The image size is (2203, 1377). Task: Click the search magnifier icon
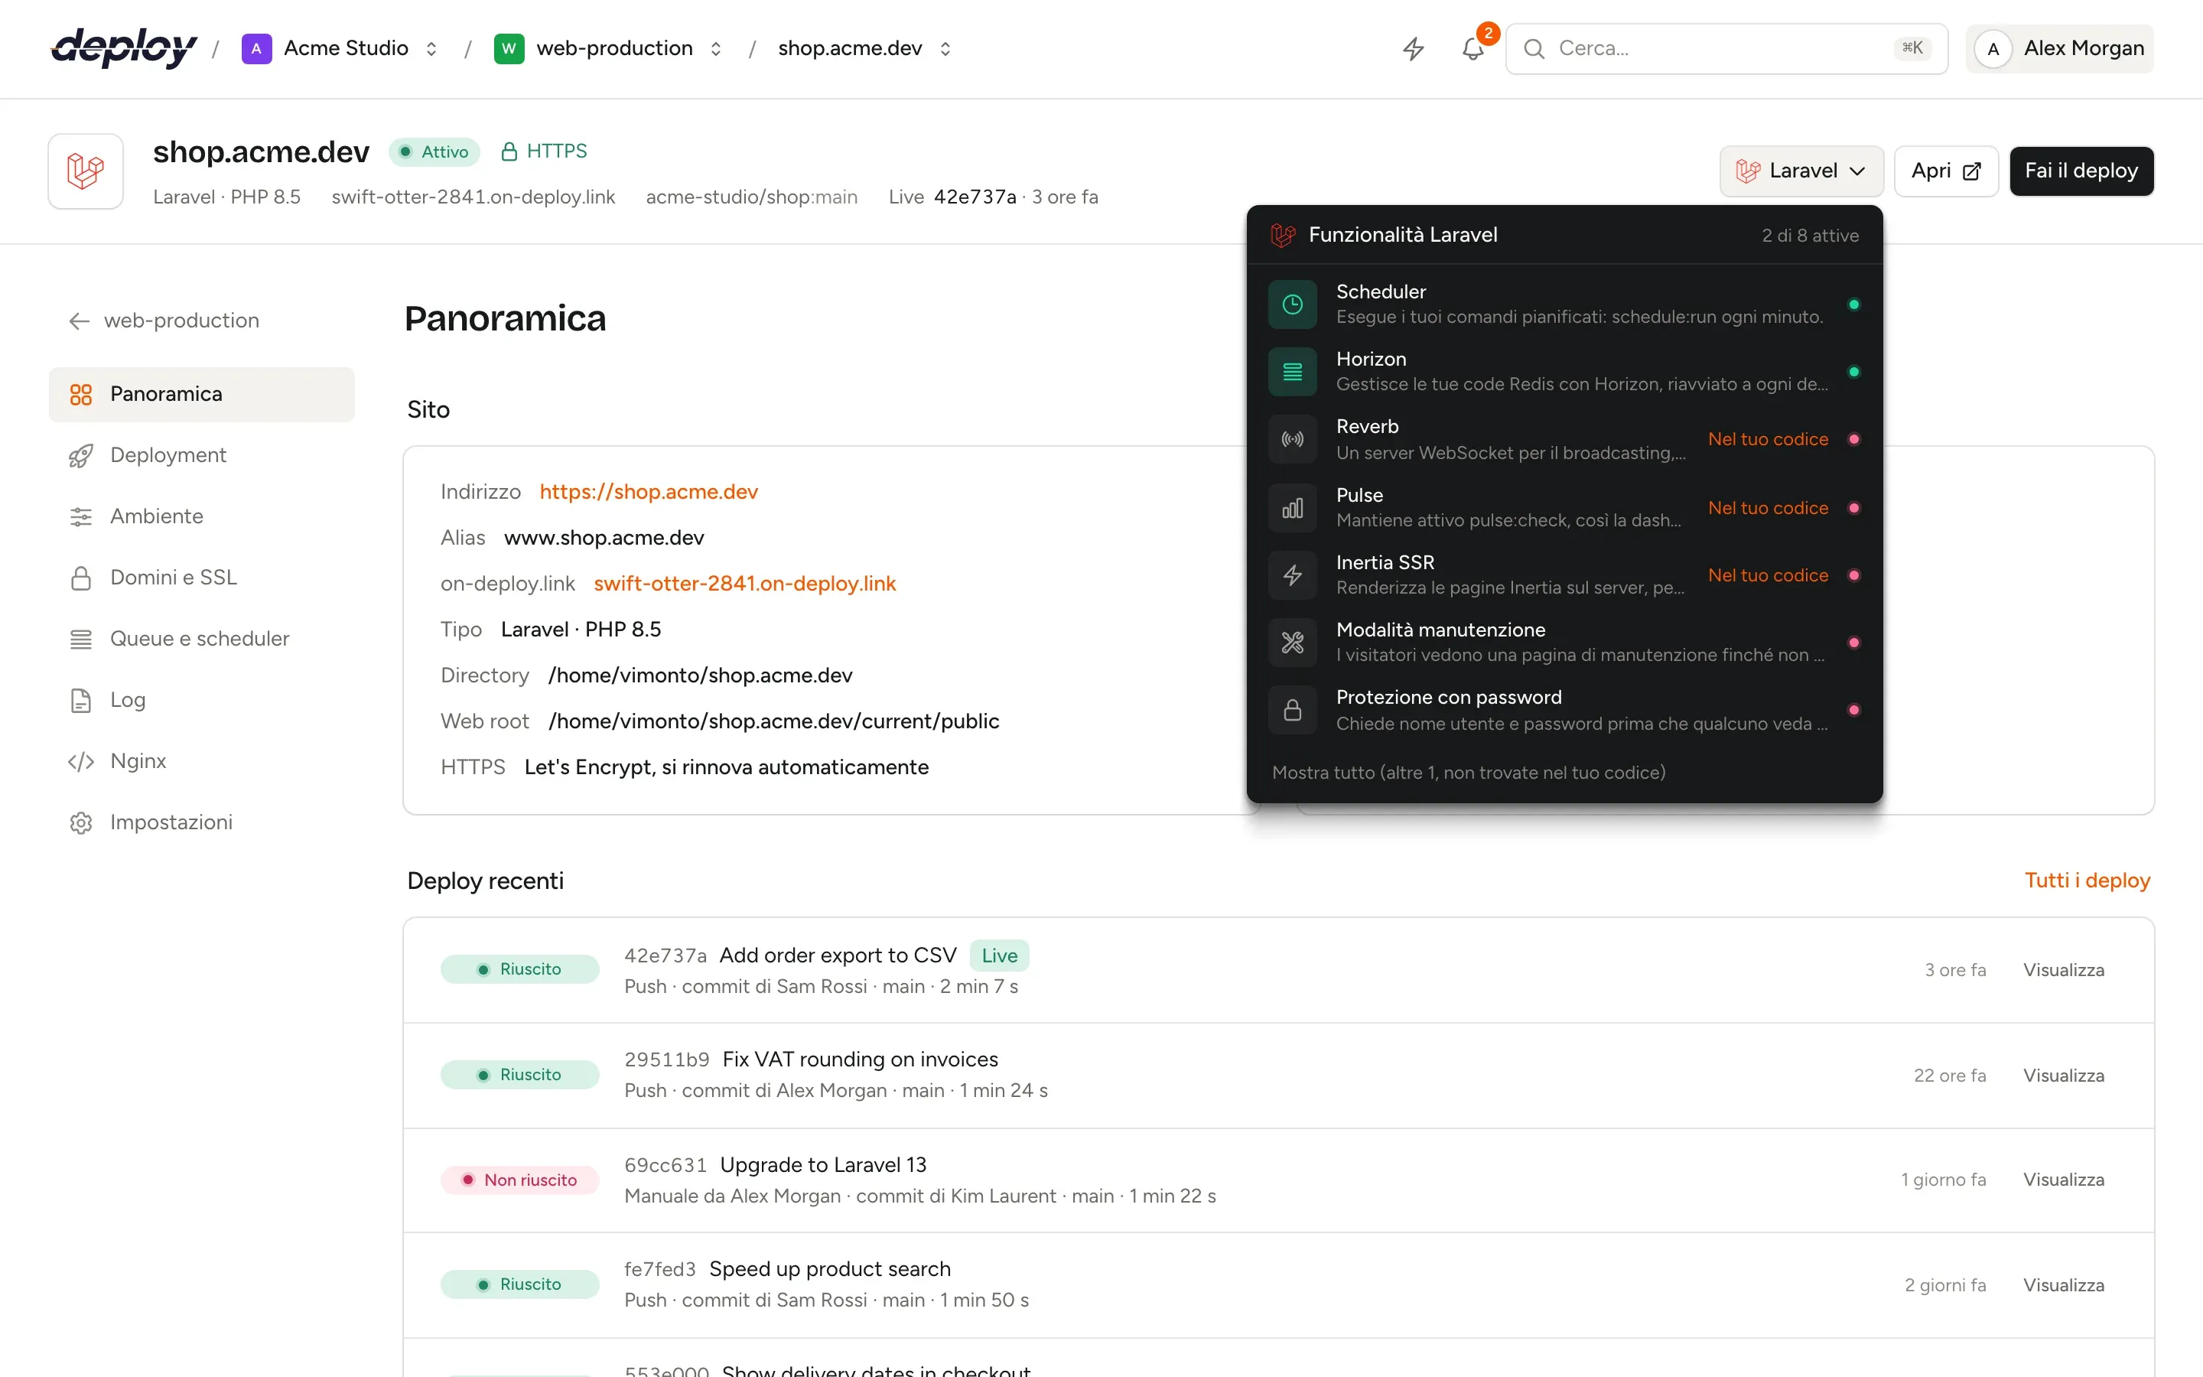point(1534,48)
